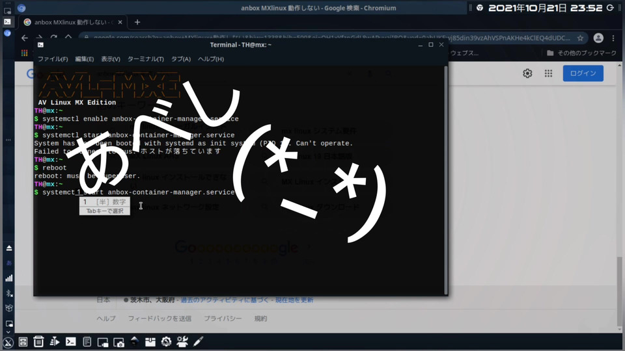The height and width of the screenshot is (351, 625).
Task: Click the eject media icon in side panel
Action: (8, 248)
